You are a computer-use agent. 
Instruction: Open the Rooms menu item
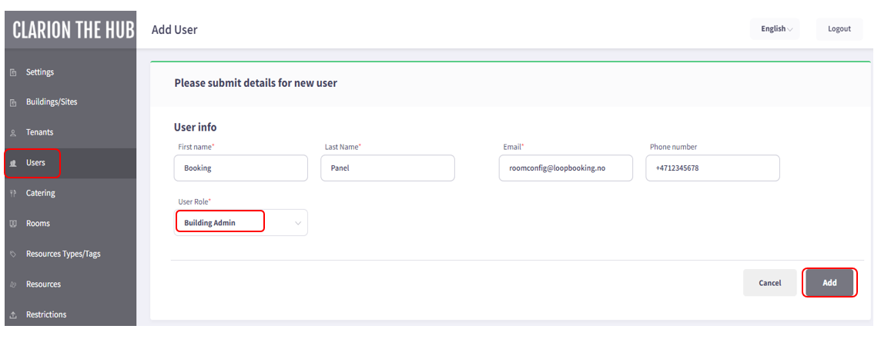click(x=38, y=224)
